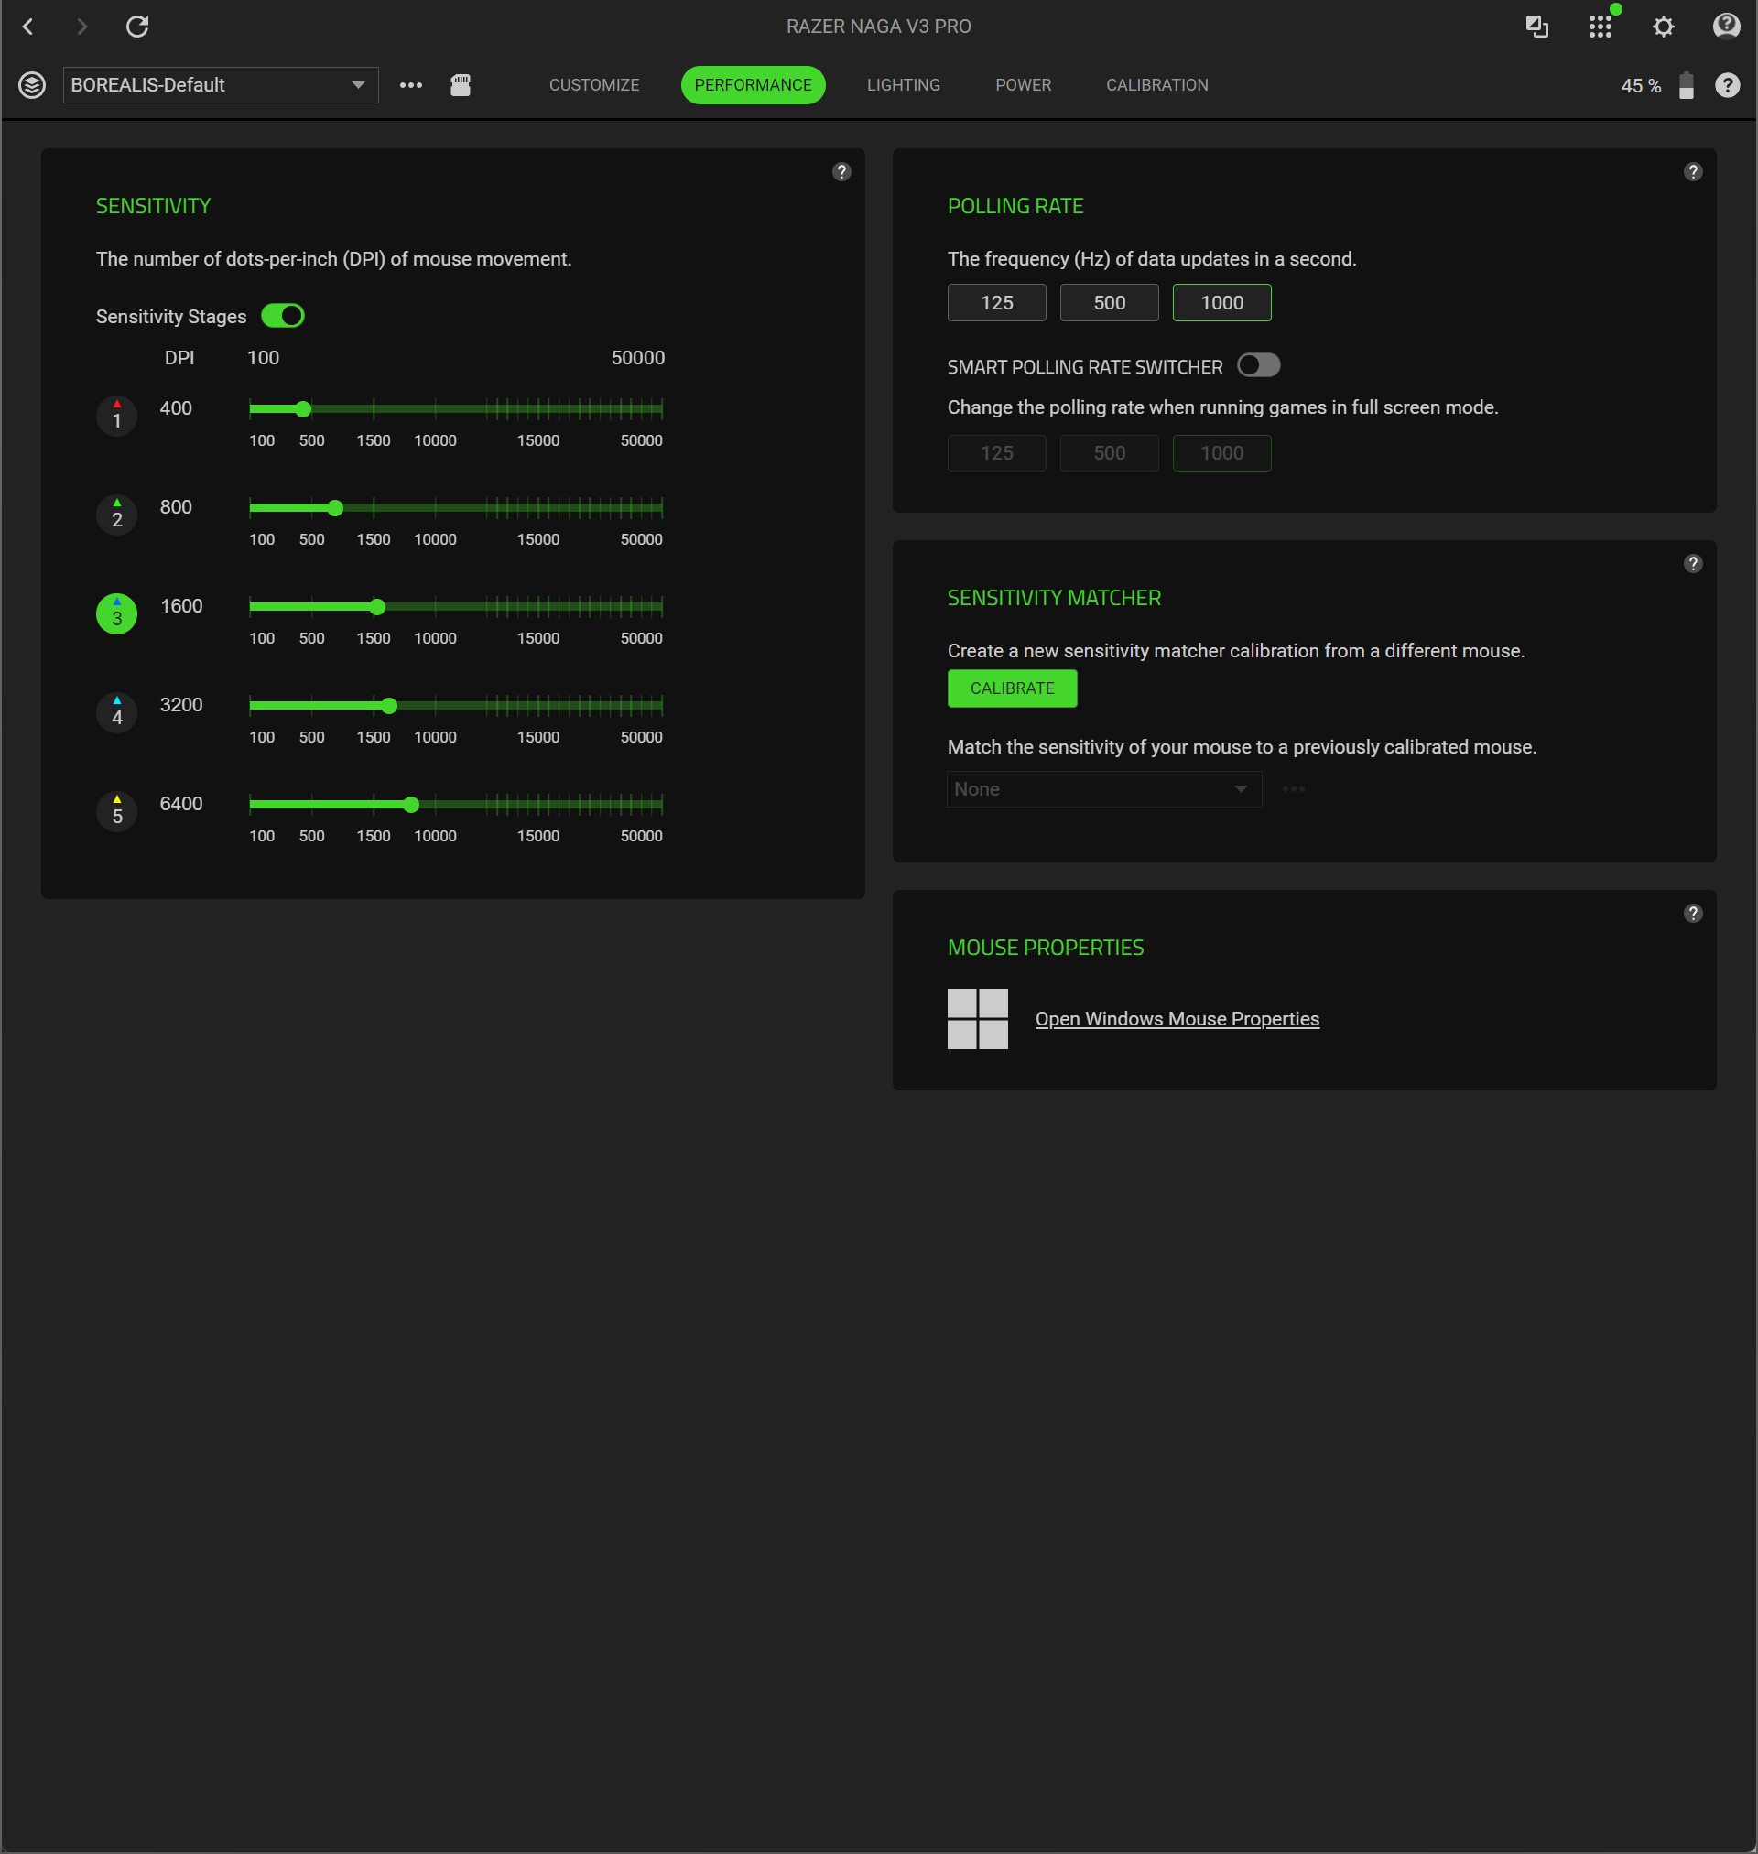Viewport: 1758px width, 1854px height.
Task: Click stage 5 DPI slider handle
Action: pyautogui.click(x=411, y=805)
